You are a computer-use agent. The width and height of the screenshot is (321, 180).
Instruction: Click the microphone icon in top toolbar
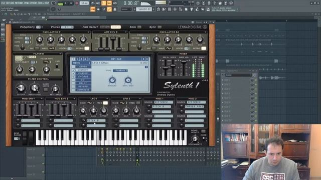pos(209,3)
